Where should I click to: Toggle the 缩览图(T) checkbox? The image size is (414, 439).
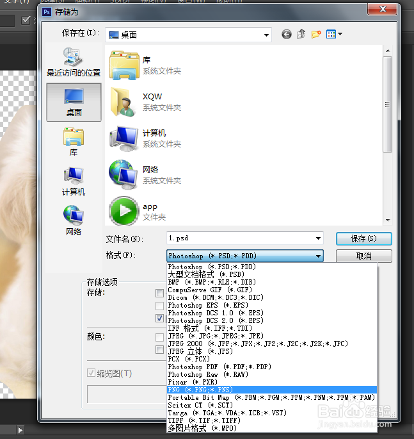click(91, 372)
